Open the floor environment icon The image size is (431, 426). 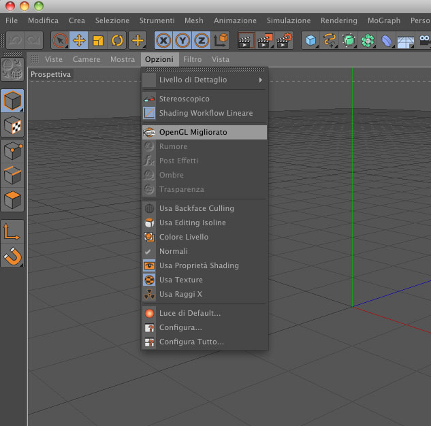click(405, 40)
